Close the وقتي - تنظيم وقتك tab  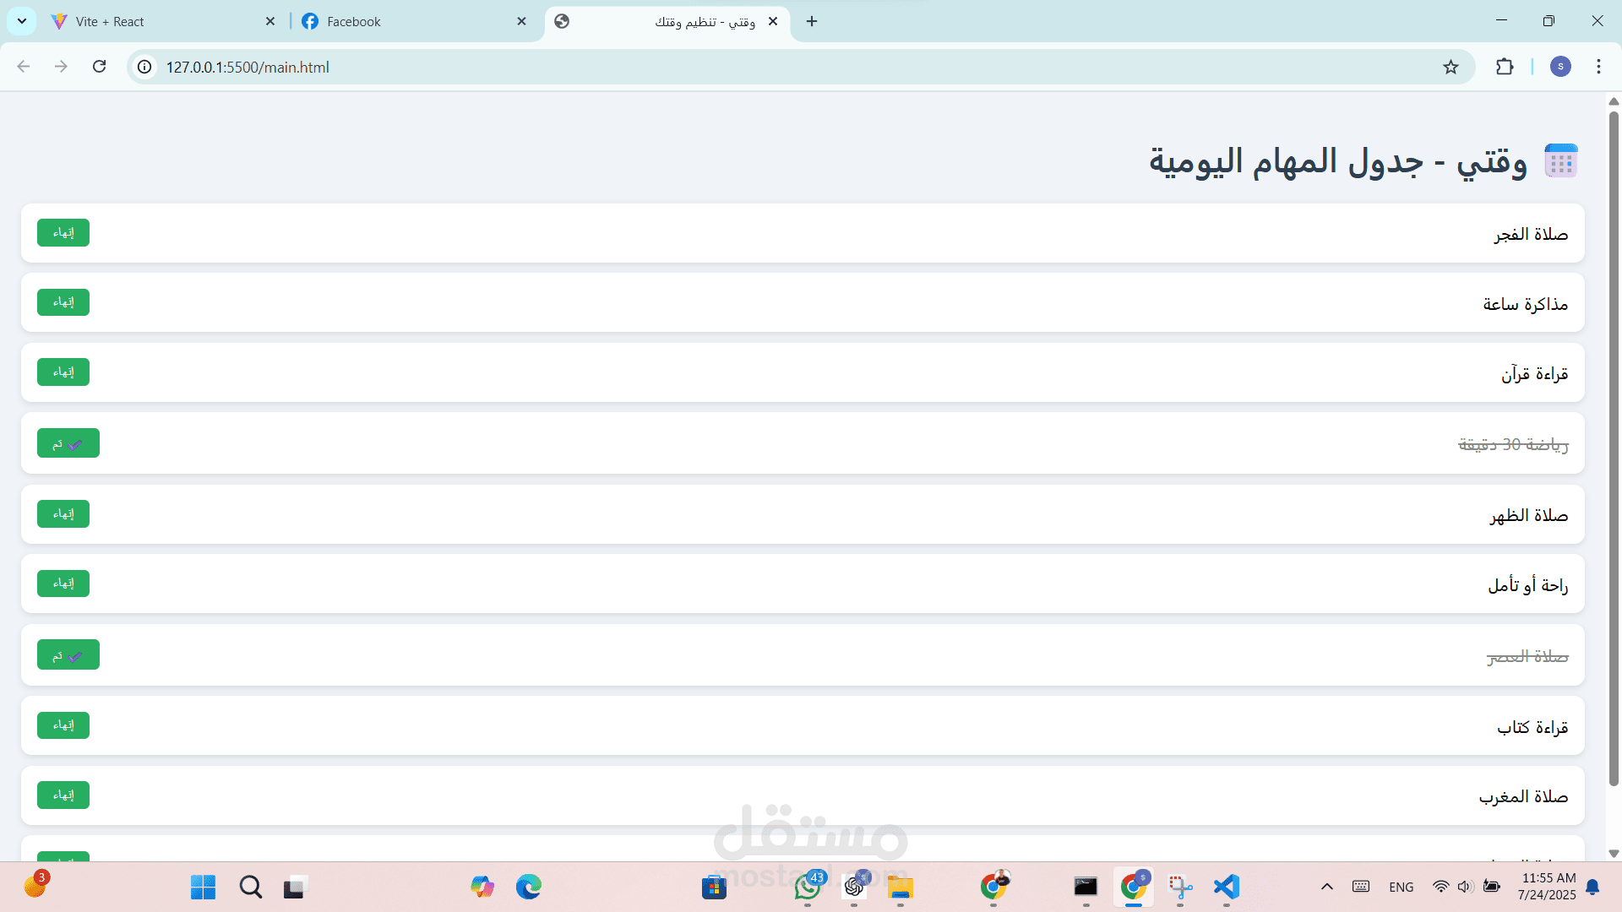(773, 21)
